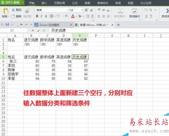Open the font size dropdown 12
This screenshot has width=169, height=136.
[x=82, y=10]
